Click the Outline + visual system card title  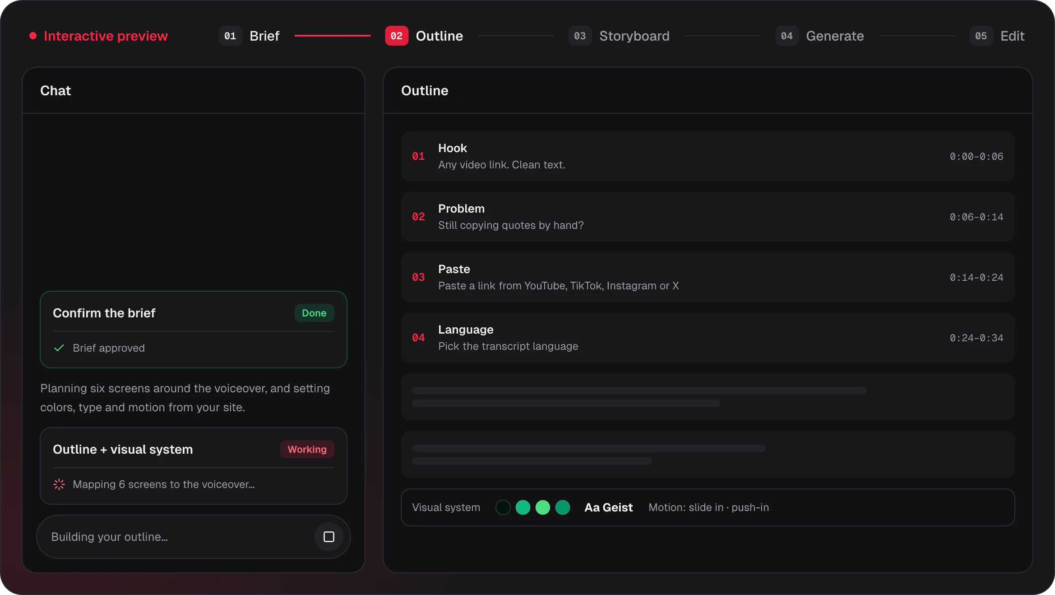tap(123, 449)
